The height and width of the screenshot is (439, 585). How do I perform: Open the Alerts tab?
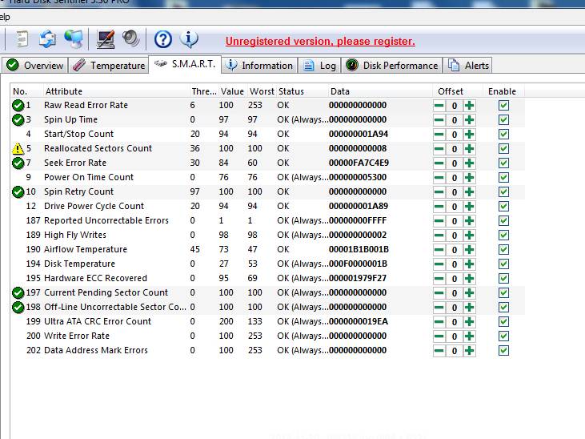tap(468, 66)
